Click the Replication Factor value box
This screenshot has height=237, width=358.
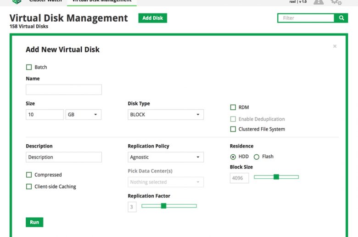[x=132, y=207]
